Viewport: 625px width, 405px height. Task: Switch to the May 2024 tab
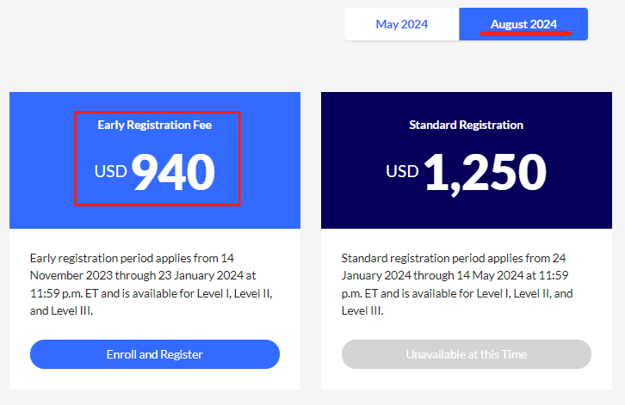(401, 24)
